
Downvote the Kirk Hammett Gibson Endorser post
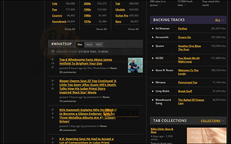[x=53, y=117]
